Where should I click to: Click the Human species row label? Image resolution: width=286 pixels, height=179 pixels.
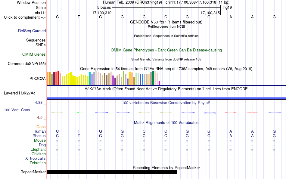pos(39,131)
